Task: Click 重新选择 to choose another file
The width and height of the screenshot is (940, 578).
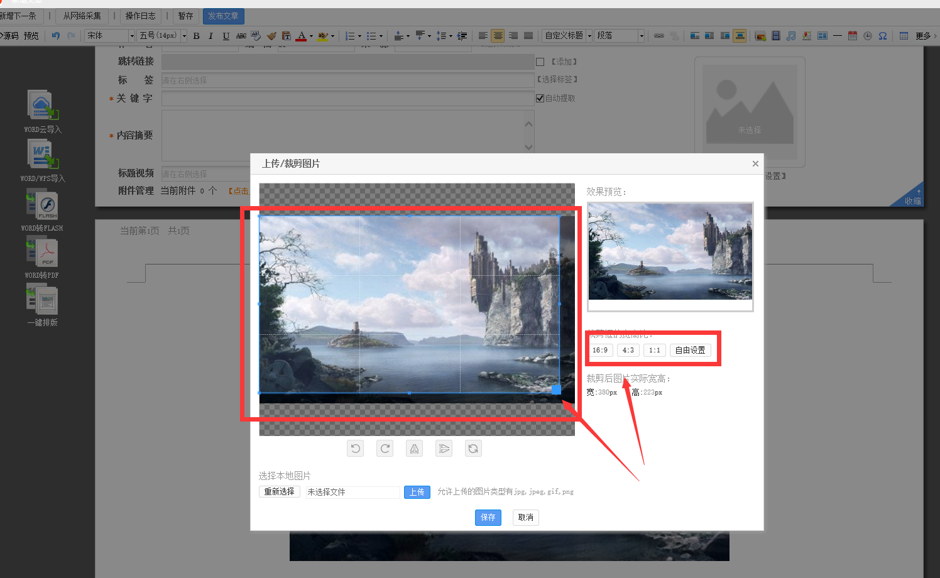Action: [280, 491]
